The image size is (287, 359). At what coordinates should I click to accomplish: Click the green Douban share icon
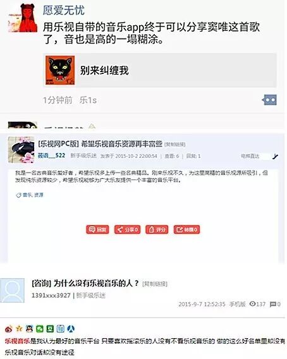tap(50, 329)
